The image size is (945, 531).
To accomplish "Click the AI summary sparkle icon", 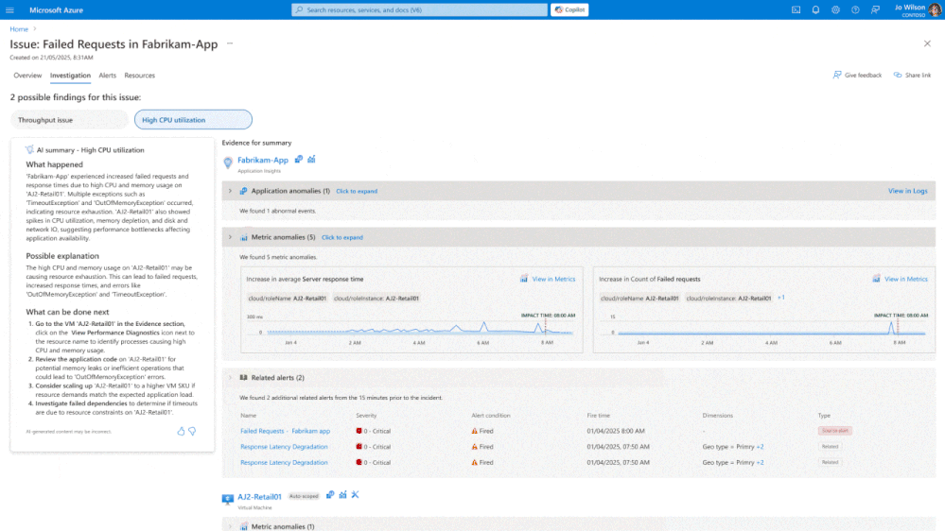I will pos(29,149).
